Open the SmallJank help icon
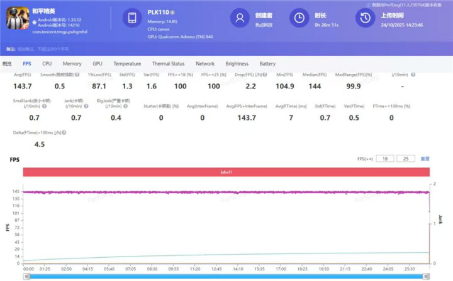The image size is (453, 281). point(44,106)
